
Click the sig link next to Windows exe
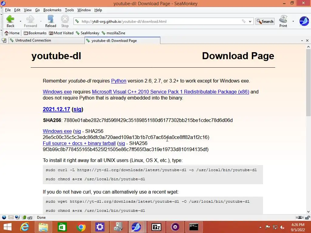(78, 131)
